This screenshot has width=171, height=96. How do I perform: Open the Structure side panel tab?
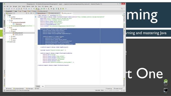(4, 31)
